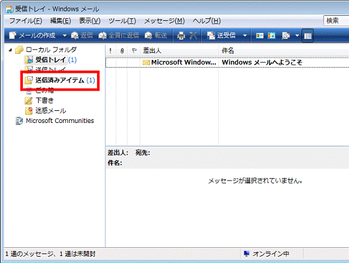Click the Delete (X) toolbar icon
This screenshot has width=349, height=263.
(193, 35)
